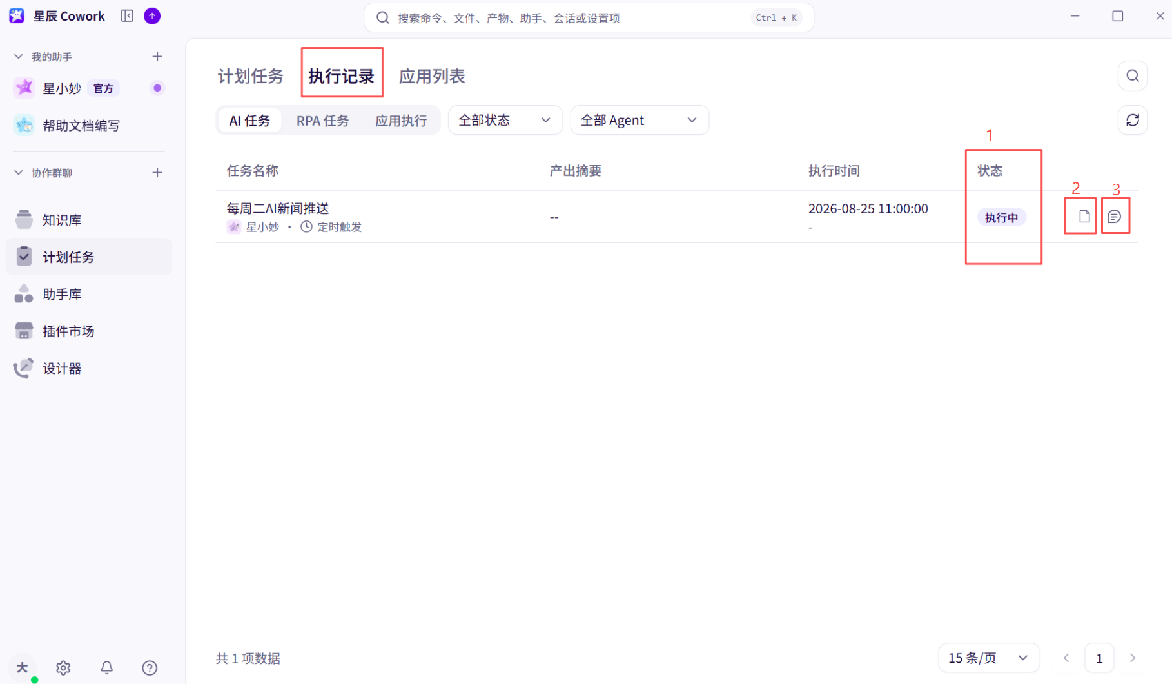View output file of 每周二AI新闻推送
The width and height of the screenshot is (1172, 684).
click(1084, 217)
